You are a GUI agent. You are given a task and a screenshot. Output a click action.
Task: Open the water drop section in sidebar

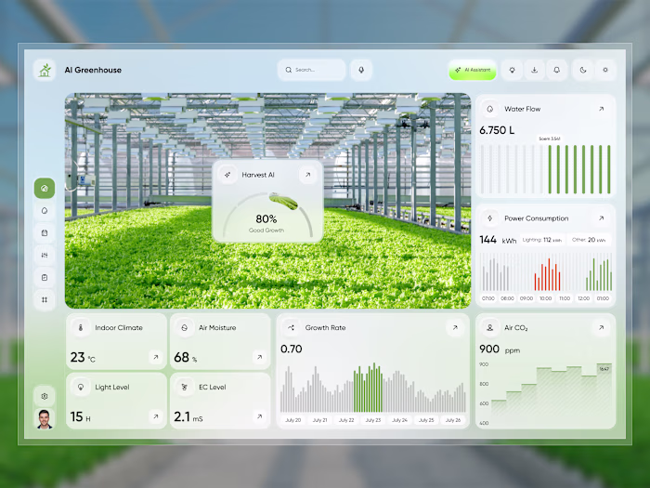[45, 211]
